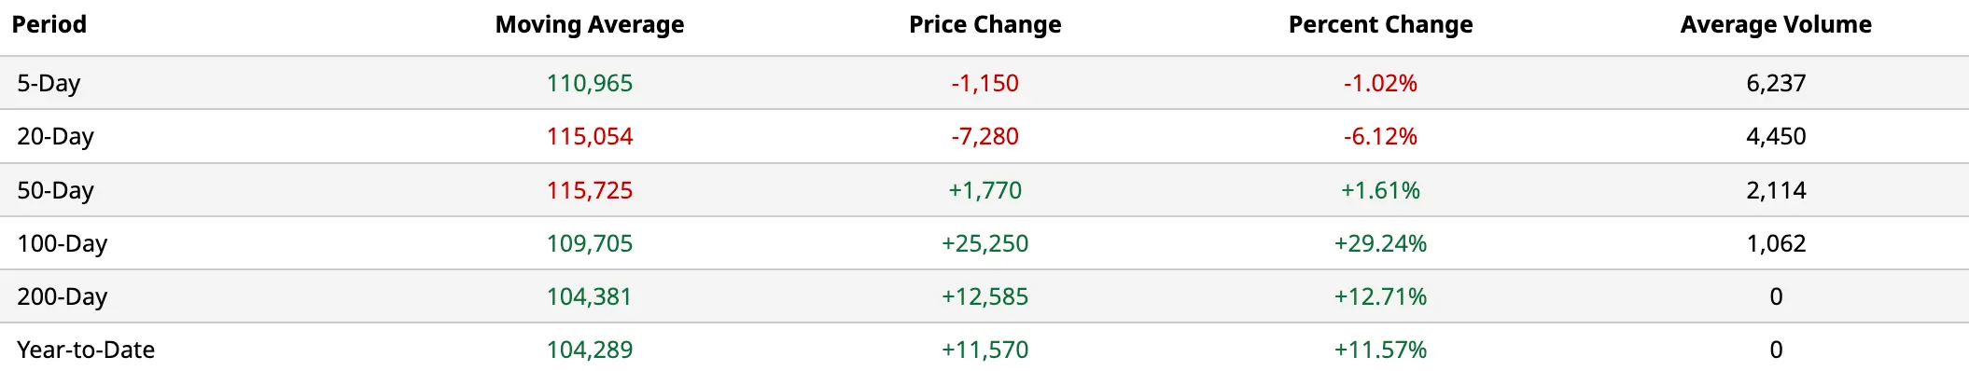This screenshot has width=1969, height=371.
Task: Click the +11.57% year-to-date percent change
Action: click(1381, 350)
